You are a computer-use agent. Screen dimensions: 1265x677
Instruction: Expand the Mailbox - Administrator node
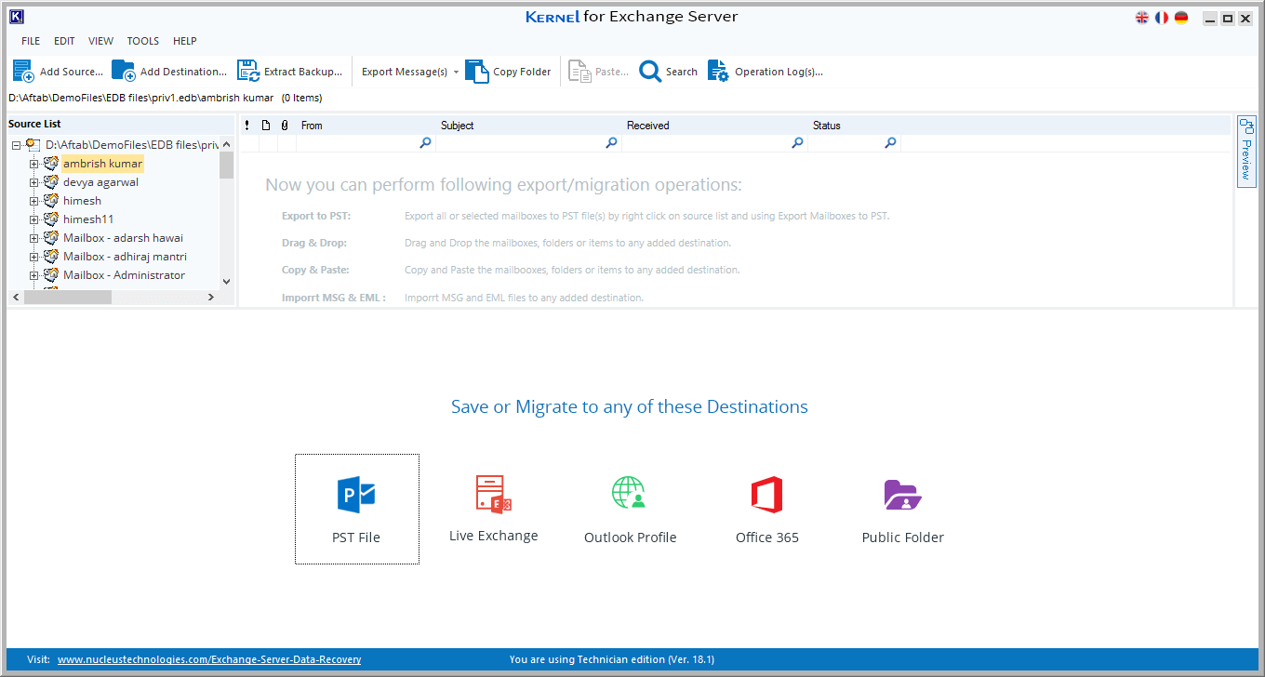coord(33,275)
